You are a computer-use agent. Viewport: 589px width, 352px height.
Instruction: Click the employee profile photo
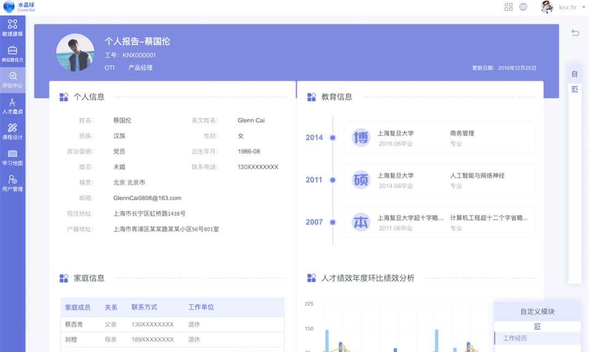[x=75, y=53]
